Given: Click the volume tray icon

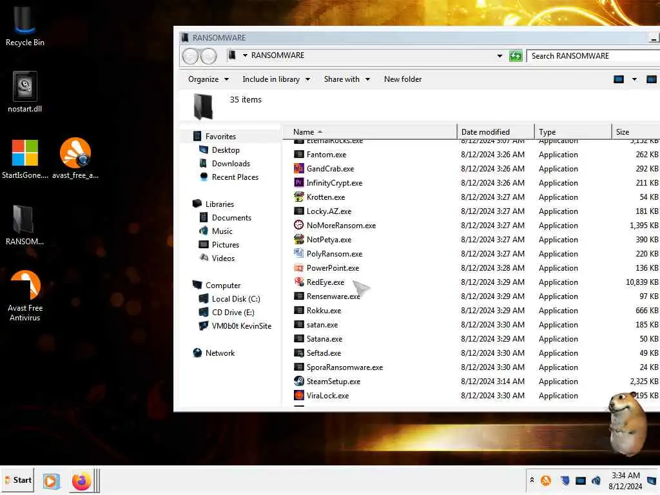Looking at the screenshot, I should 596,480.
